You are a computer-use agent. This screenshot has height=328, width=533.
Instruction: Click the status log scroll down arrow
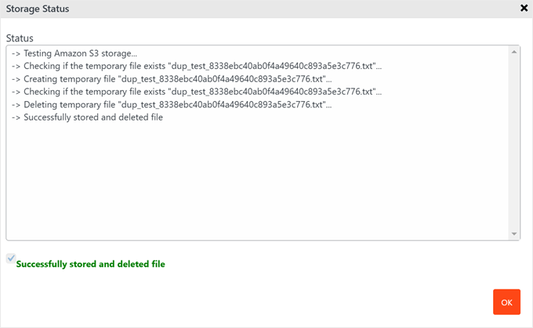click(515, 234)
